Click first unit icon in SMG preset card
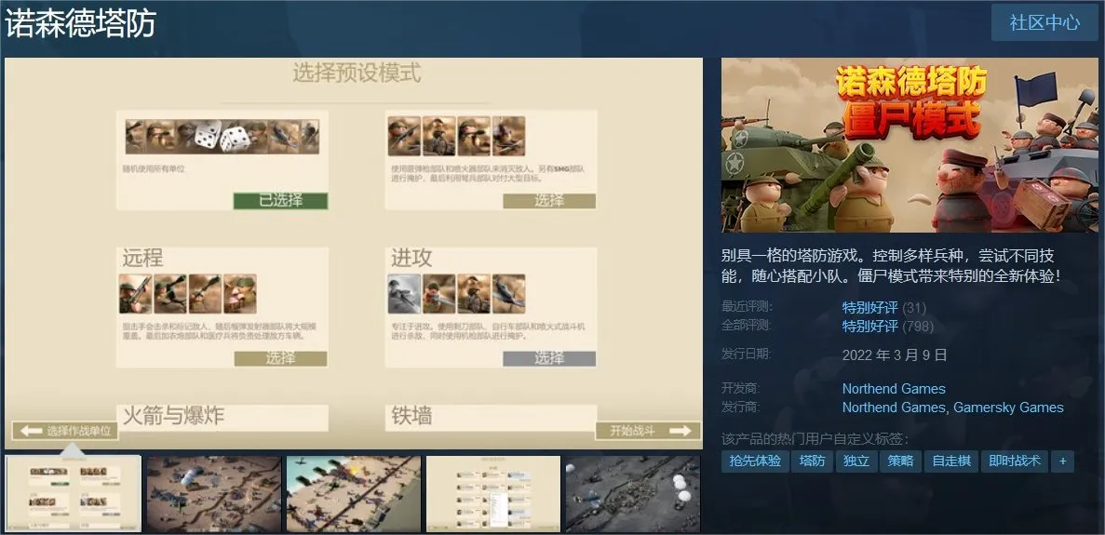The width and height of the screenshot is (1105, 535). pos(404,136)
